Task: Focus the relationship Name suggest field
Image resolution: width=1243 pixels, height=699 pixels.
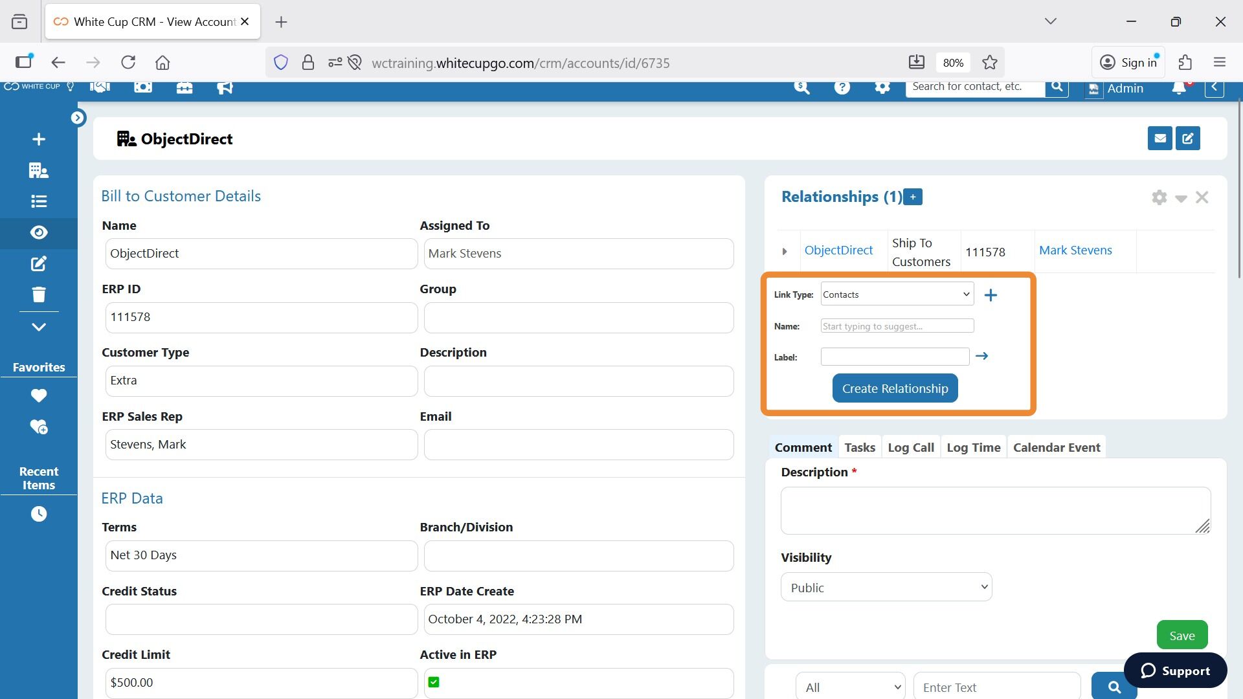Action: pyautogui.click(x=897, y=326)
